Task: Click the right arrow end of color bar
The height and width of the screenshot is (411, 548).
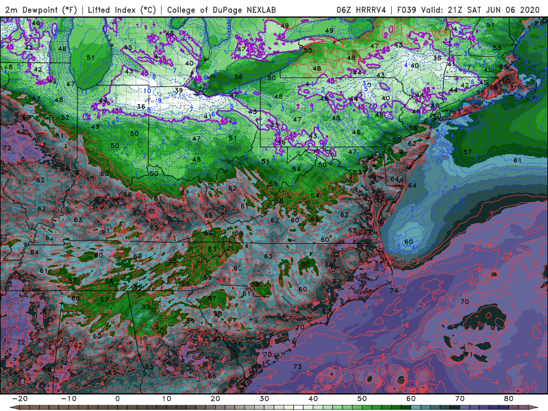Action: point(535,408)
